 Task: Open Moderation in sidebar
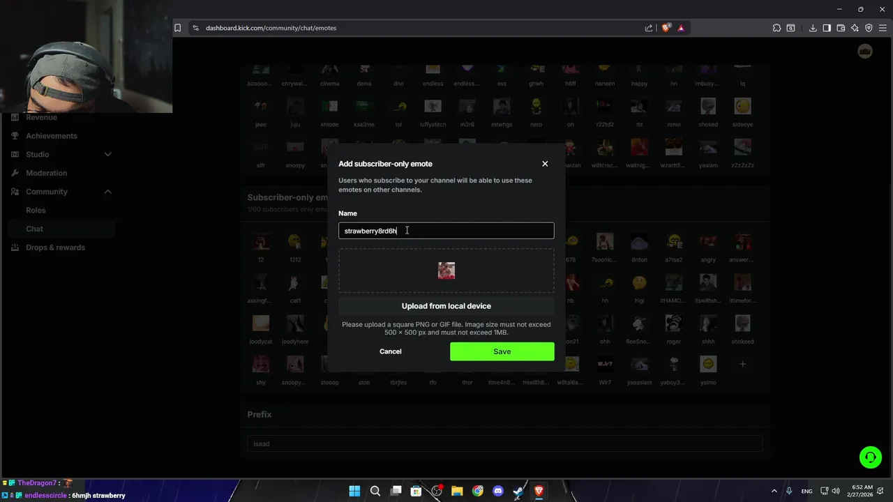click(x=47, y=173)
